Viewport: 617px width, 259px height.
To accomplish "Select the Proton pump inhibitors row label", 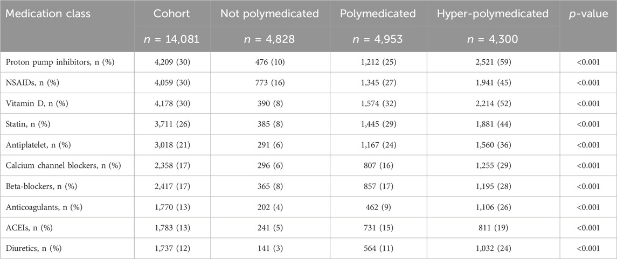I will tap(60, 62).
